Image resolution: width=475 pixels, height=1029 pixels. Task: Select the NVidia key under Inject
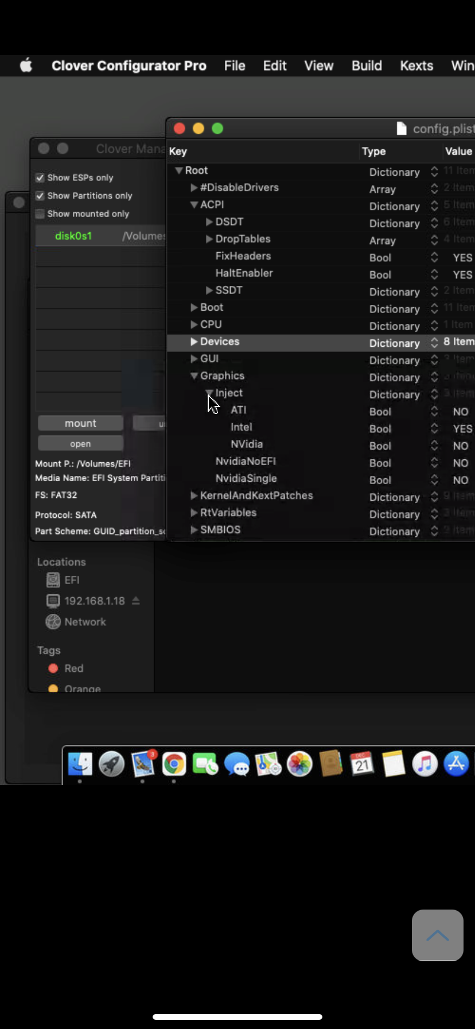pos(247,444)
